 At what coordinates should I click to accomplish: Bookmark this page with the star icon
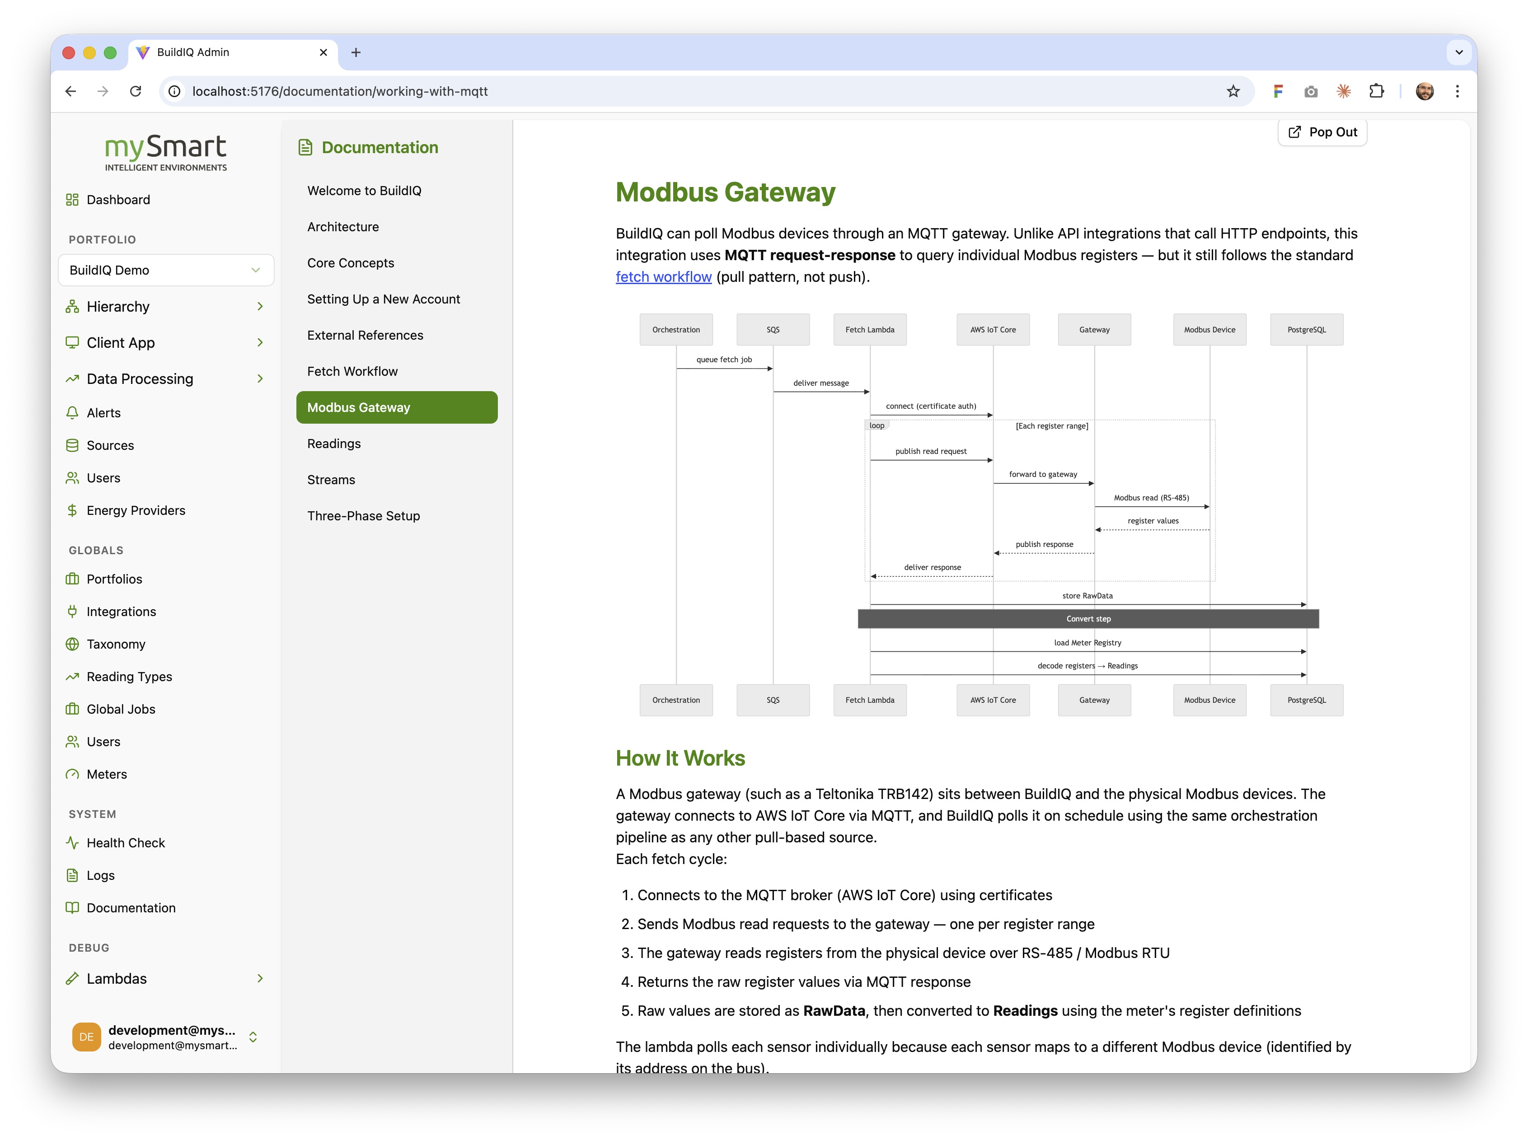1233,91
